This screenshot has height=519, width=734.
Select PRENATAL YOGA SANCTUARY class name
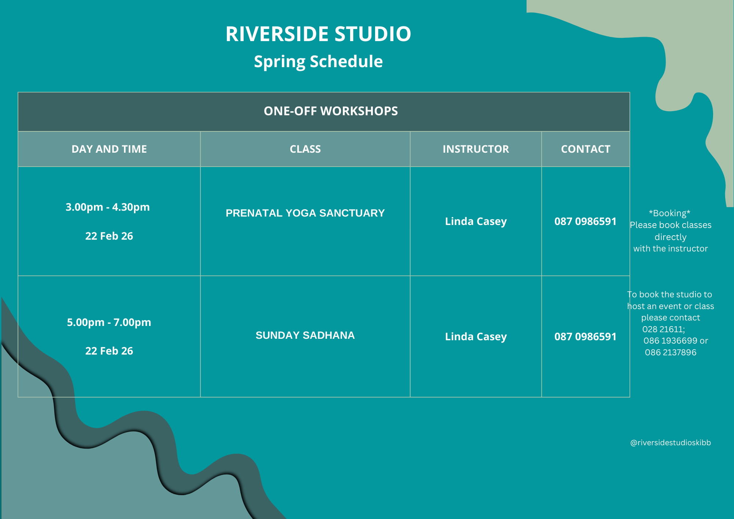pos(305,213)
